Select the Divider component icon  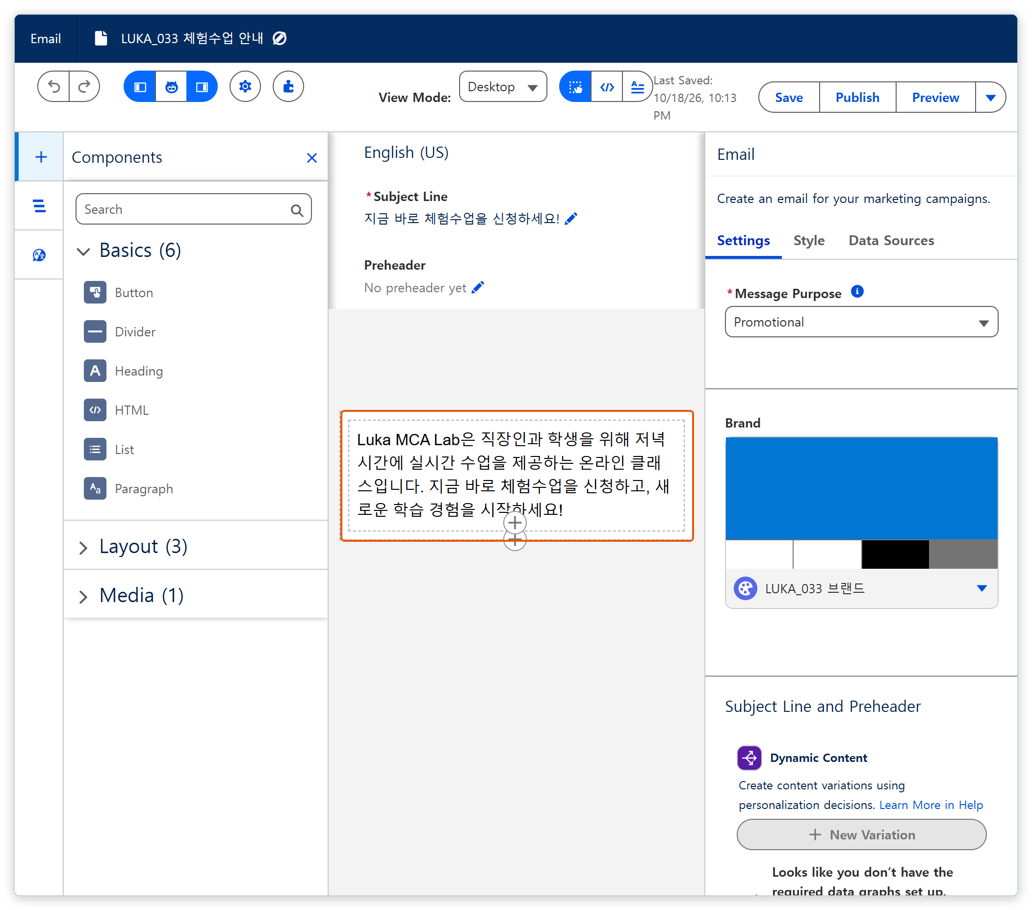point(95,331)
